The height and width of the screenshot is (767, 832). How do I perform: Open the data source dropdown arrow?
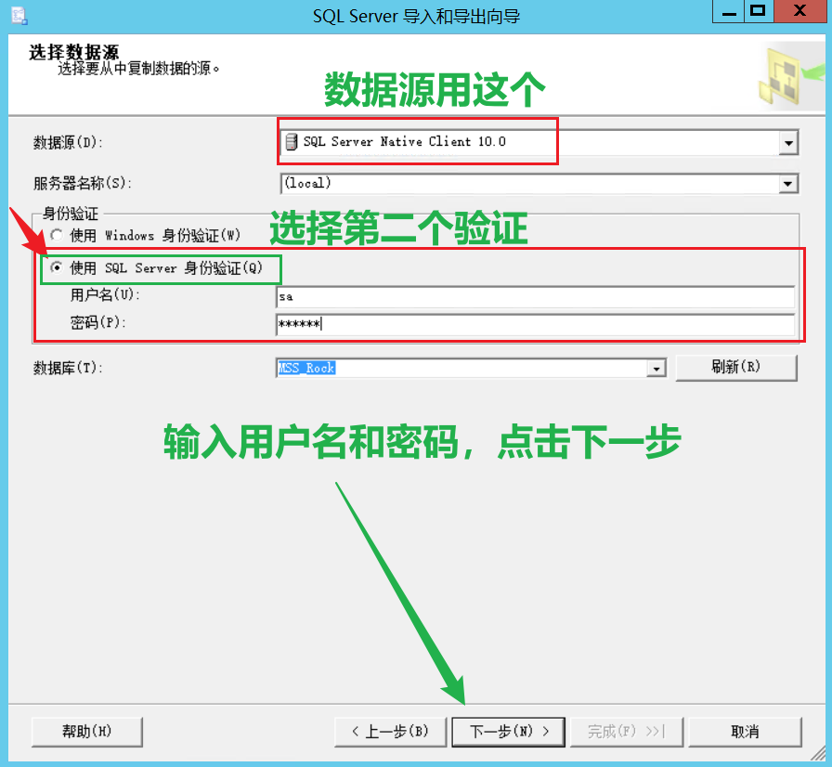point(788,143)
